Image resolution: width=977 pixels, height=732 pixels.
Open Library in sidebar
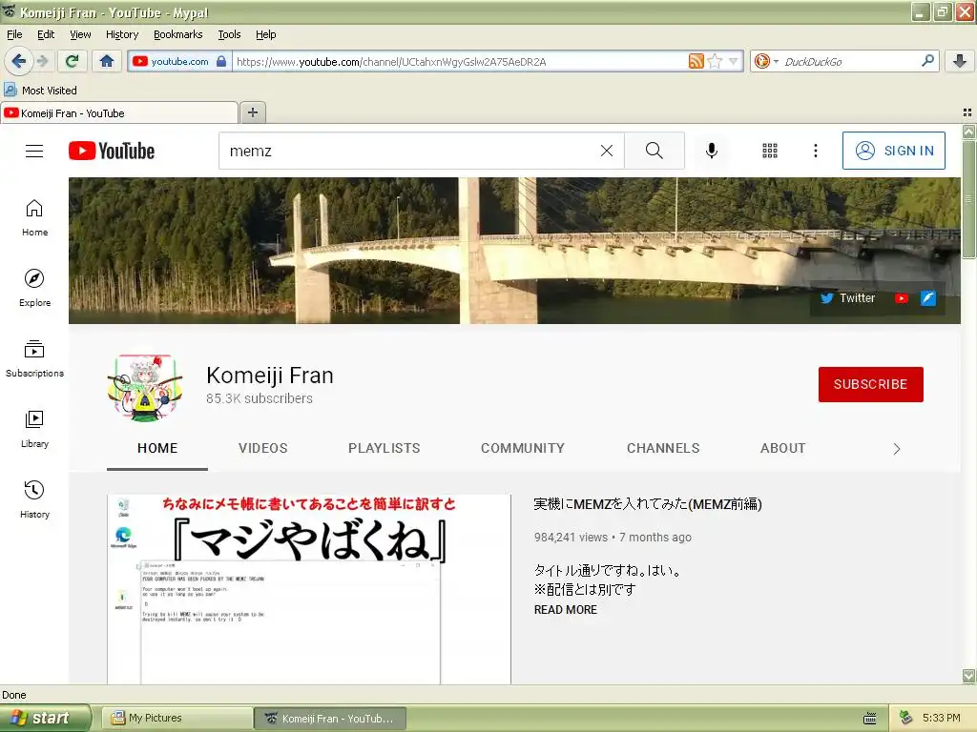(x=35, y=430)
